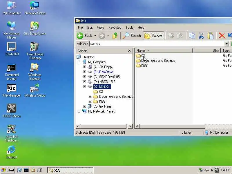Select 02 folder in tree pane
Viewport: 232px width, 174px height.
click(101, 92)
